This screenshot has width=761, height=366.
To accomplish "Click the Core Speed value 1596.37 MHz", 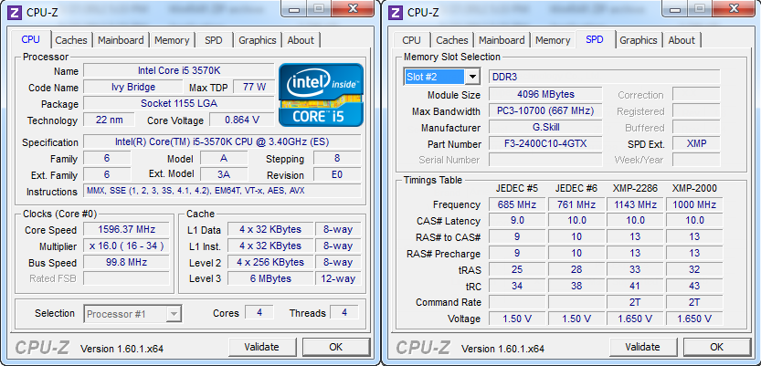I will pos(127,229).
